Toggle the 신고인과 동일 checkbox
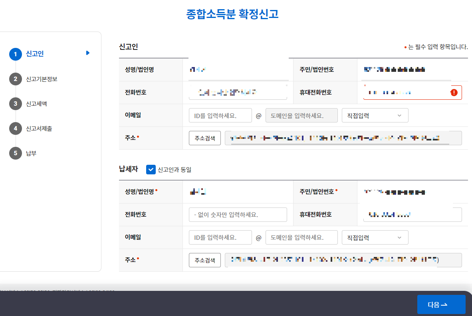 click(x=151, y=170)
